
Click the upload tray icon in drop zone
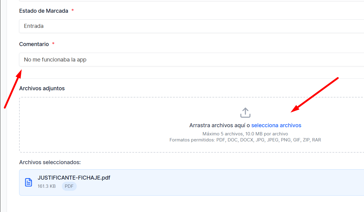[245, 113]
